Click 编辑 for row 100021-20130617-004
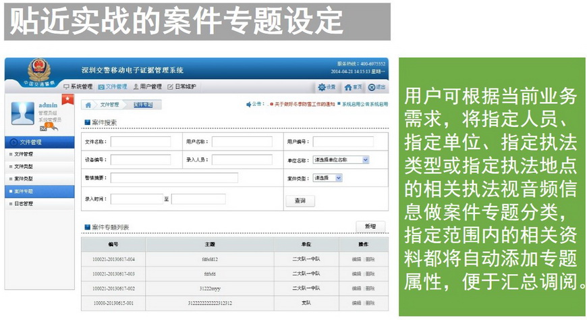 tap(356, 259)
